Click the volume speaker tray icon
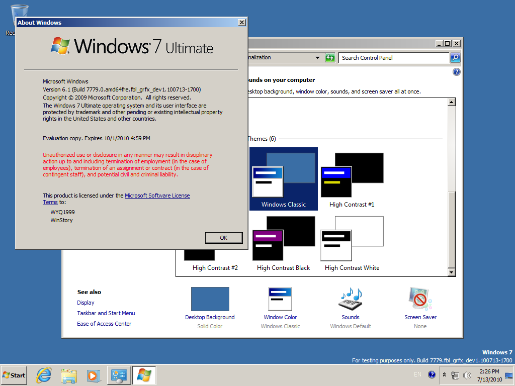515x386 pixels. (467, 375)
